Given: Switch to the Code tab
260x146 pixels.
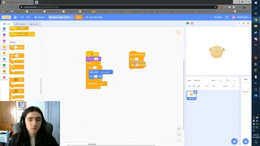Looking at the screenshot, I should point(6,24).
